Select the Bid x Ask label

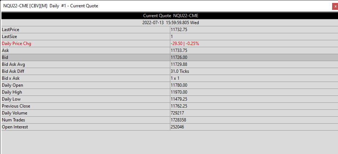pyautogui.click(x=11, y=78)
